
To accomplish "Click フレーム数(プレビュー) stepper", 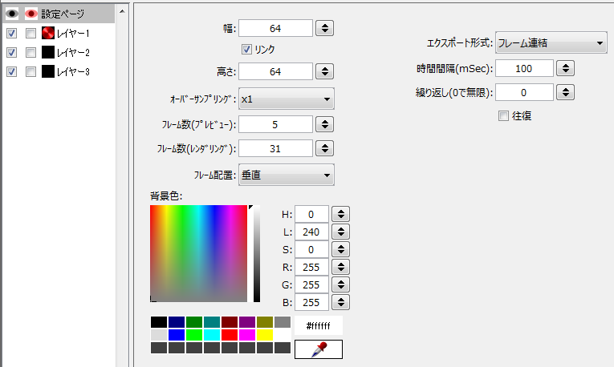I will coord(324,125).
